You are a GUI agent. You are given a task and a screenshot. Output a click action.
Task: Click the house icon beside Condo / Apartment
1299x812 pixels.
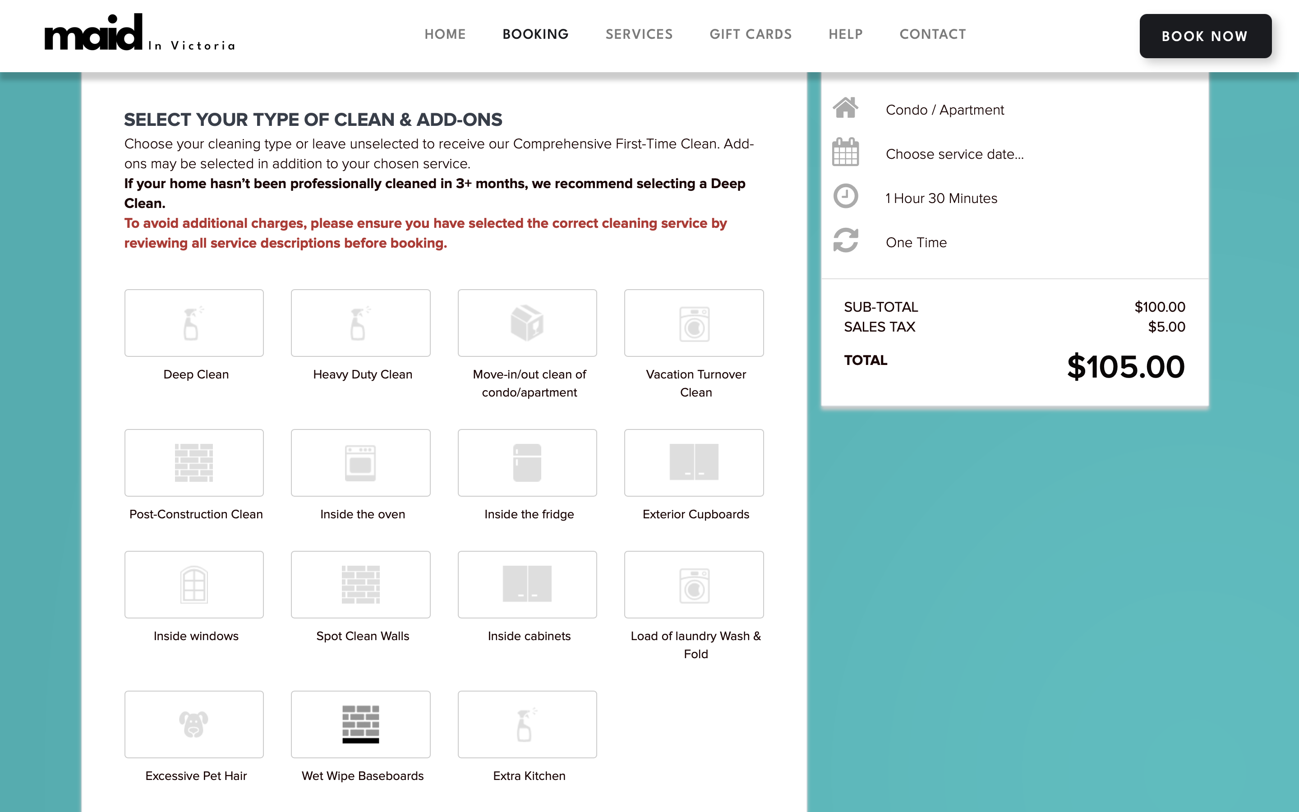(845, 108)
